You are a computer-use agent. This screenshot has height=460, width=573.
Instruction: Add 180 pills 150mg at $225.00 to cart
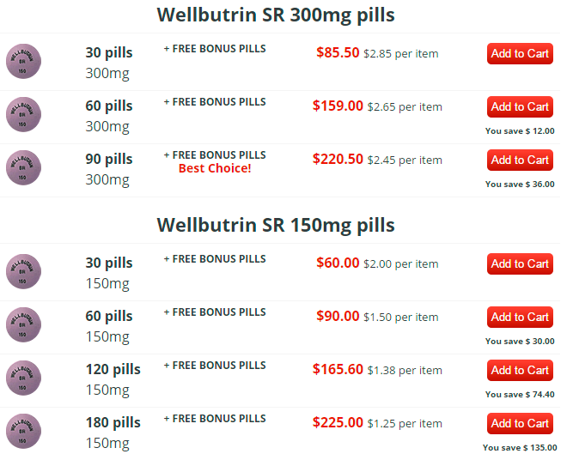pos(520,424)
